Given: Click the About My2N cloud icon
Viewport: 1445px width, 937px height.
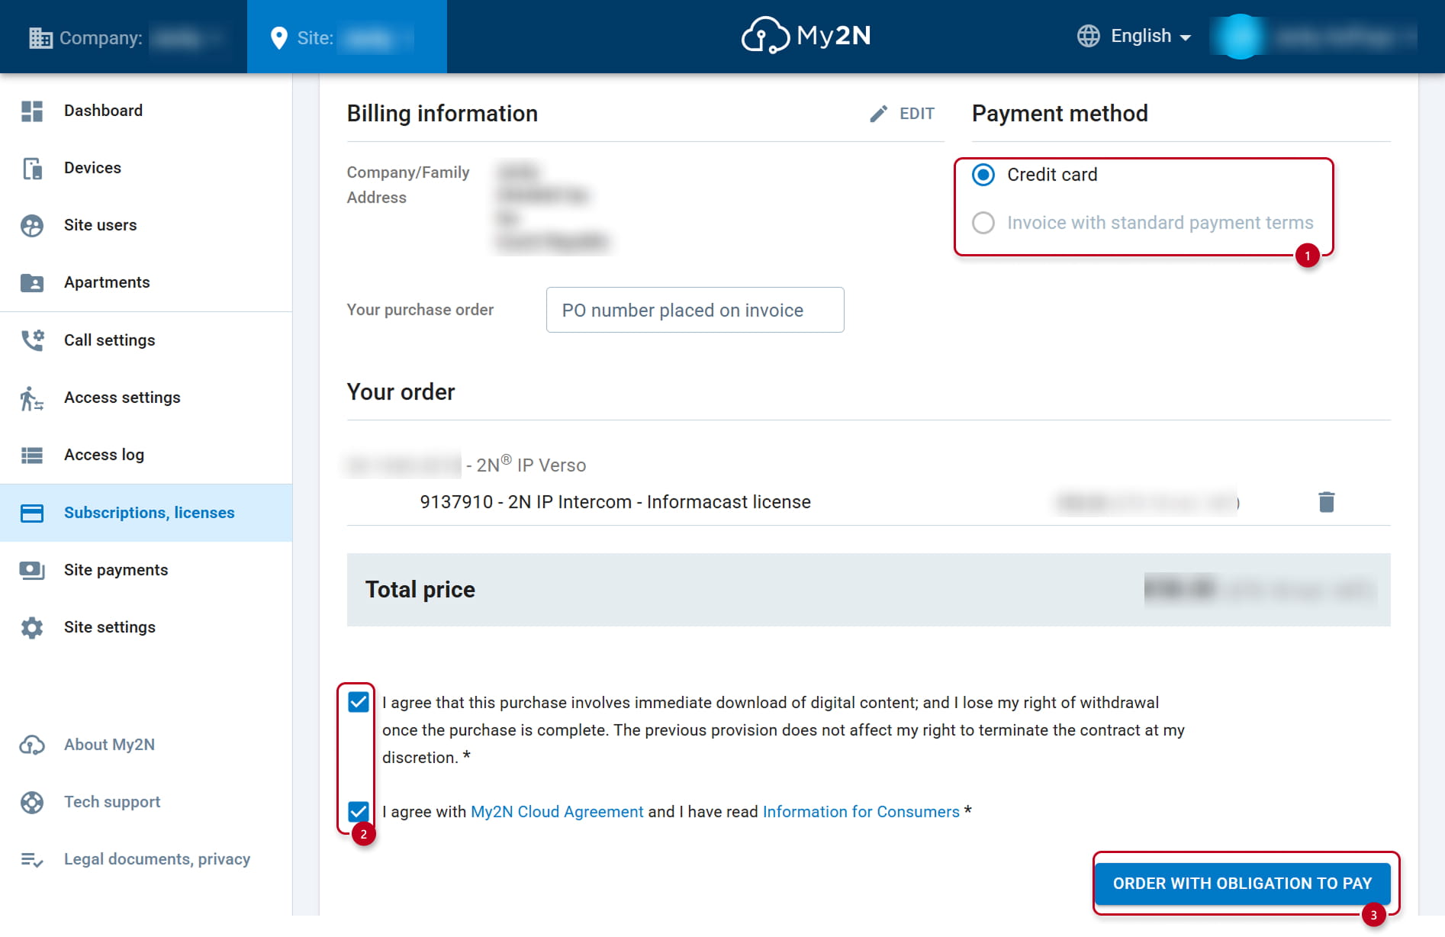Looking at the screenshot, I should pyautogui.click(x=32, y=745).
